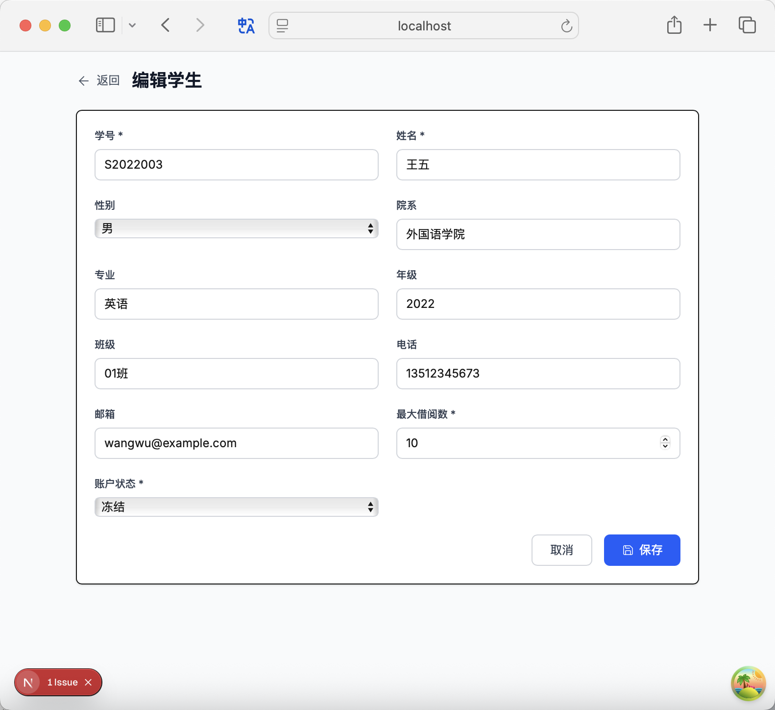Show the tab overview icon
Viewport: 775px width, 710px height.
pyautogui.click(x=747, y=25)
